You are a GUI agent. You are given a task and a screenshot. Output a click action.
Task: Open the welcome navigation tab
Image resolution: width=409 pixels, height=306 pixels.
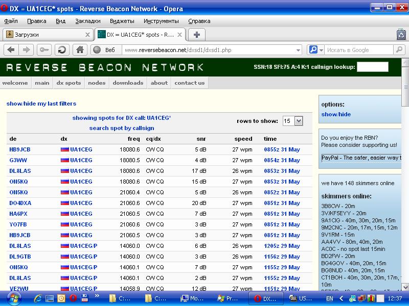coord(15,83)
